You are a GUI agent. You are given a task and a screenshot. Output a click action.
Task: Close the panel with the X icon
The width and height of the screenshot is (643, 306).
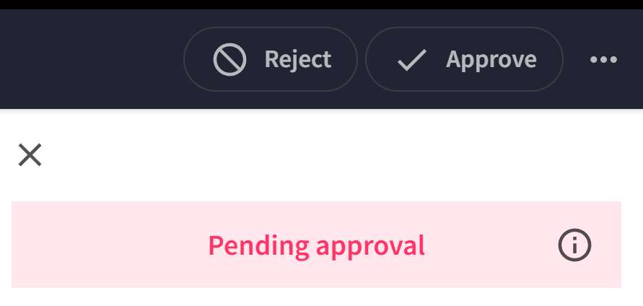tap(30, 155)
